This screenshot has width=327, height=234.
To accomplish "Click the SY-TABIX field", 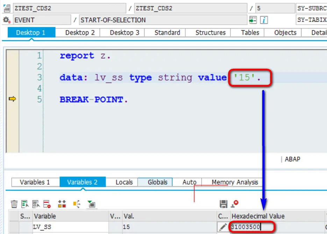I will point(312,20).
